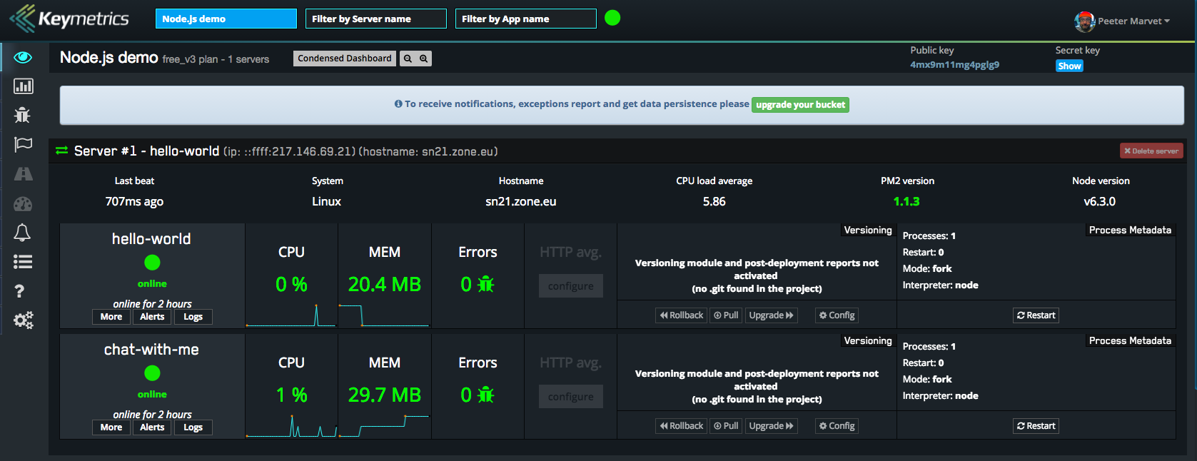This screenshot has height=461, width=1197.
Task: Open Alerts for chat-with-me
Action: [152, 427]
